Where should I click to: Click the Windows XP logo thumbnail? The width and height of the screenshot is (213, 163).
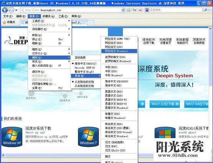pyautogui.click(x=12, y=137)
